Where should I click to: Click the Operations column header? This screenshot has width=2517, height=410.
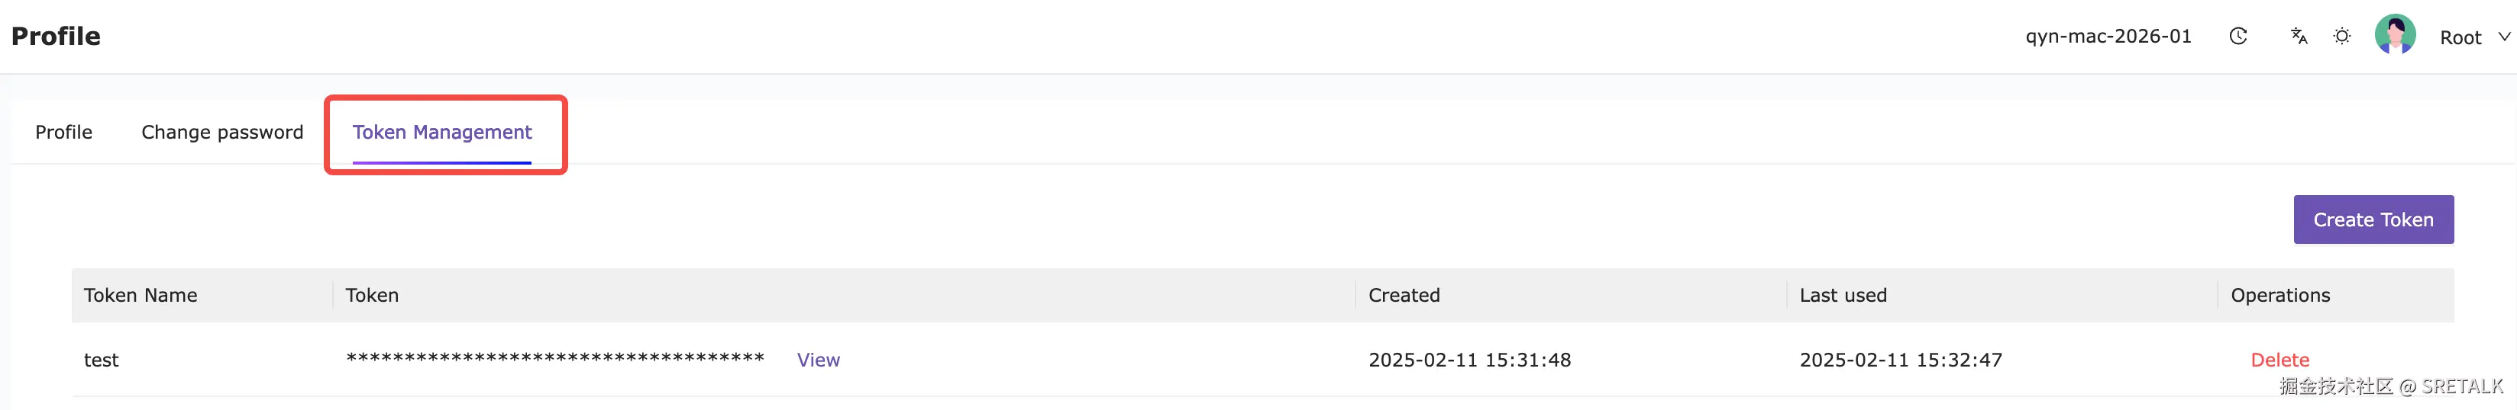click(x=2280, y=295)
